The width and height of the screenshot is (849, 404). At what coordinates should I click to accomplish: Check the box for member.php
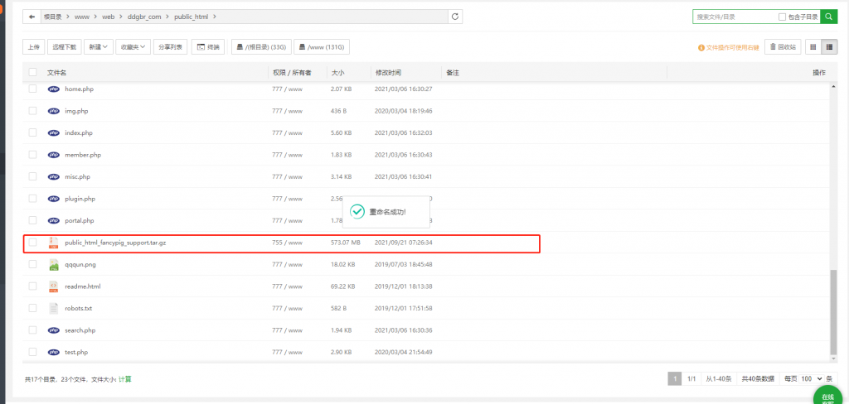coord(33,155)
